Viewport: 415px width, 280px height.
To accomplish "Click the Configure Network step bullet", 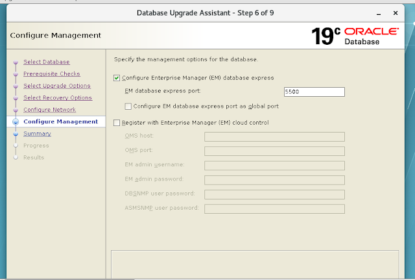I will pos(16,110).
